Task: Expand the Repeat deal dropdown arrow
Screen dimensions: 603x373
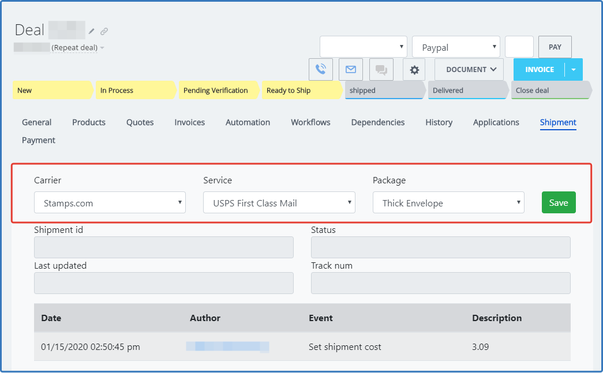Action: [x=102, y=48]
